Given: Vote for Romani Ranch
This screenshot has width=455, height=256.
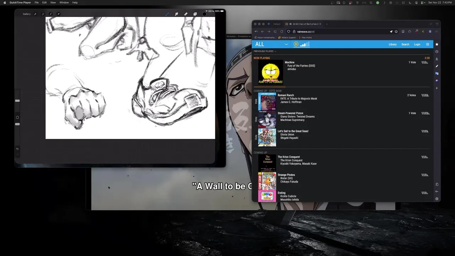Looking at the screenshot, I should tap(256, 101).
